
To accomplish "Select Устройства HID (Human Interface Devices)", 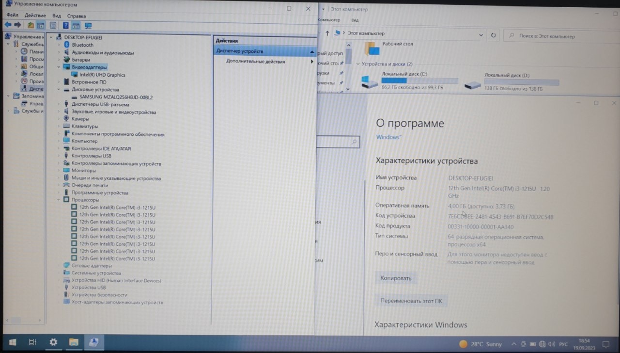I will pos(116,280).
